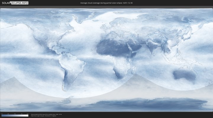Viewport: 213px width, 118px height.
Task: Click the SOLAR ECLIPSE.INFO logo
Action: tap(15, 3)
